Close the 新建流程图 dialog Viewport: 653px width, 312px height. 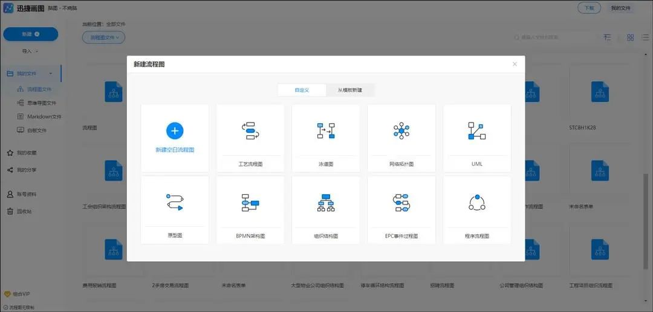(x=515, y=64)
